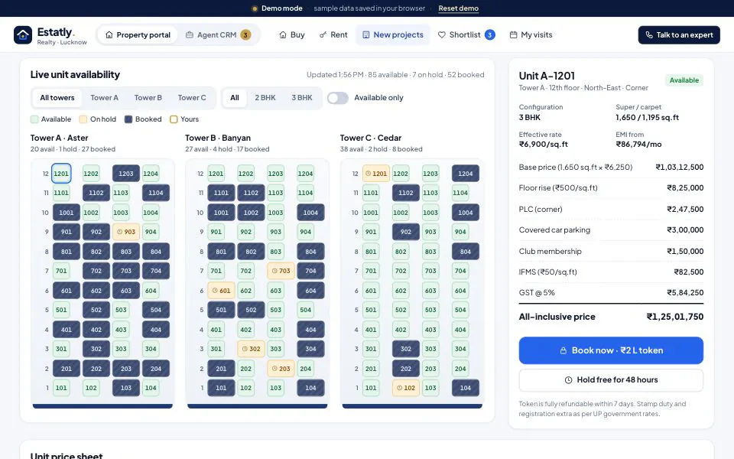
Task: Click the heart icon beside Shortlist
Action: [x=441, y=34]
